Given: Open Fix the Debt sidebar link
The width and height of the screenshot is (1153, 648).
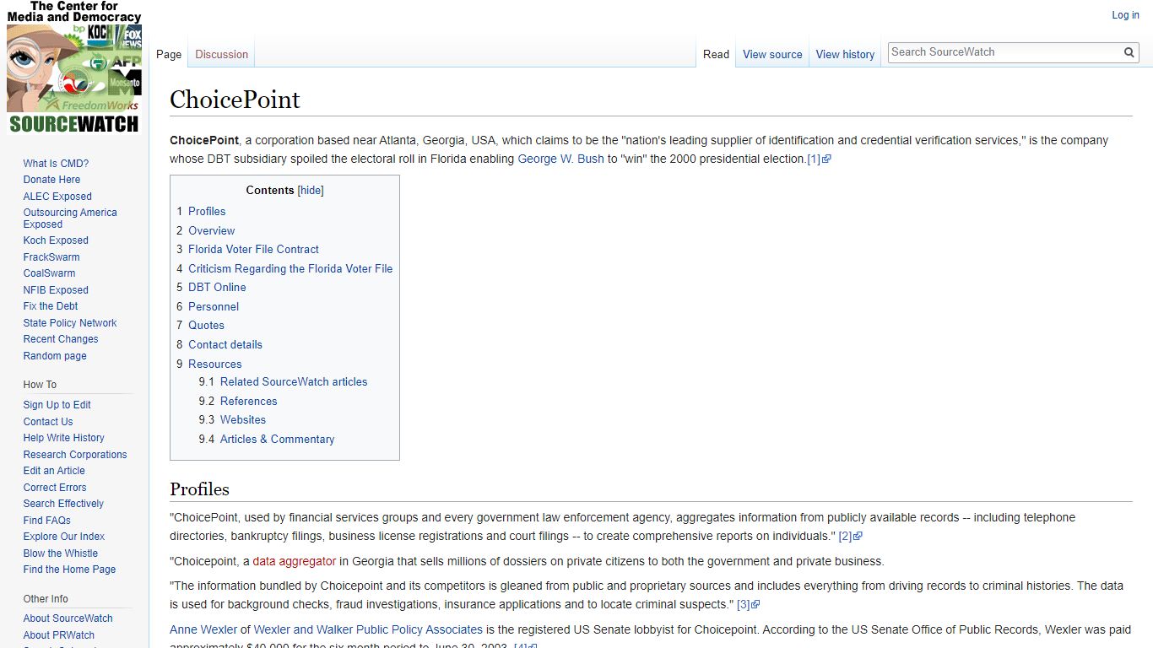Looking at the screenshot, I should 51,306.
